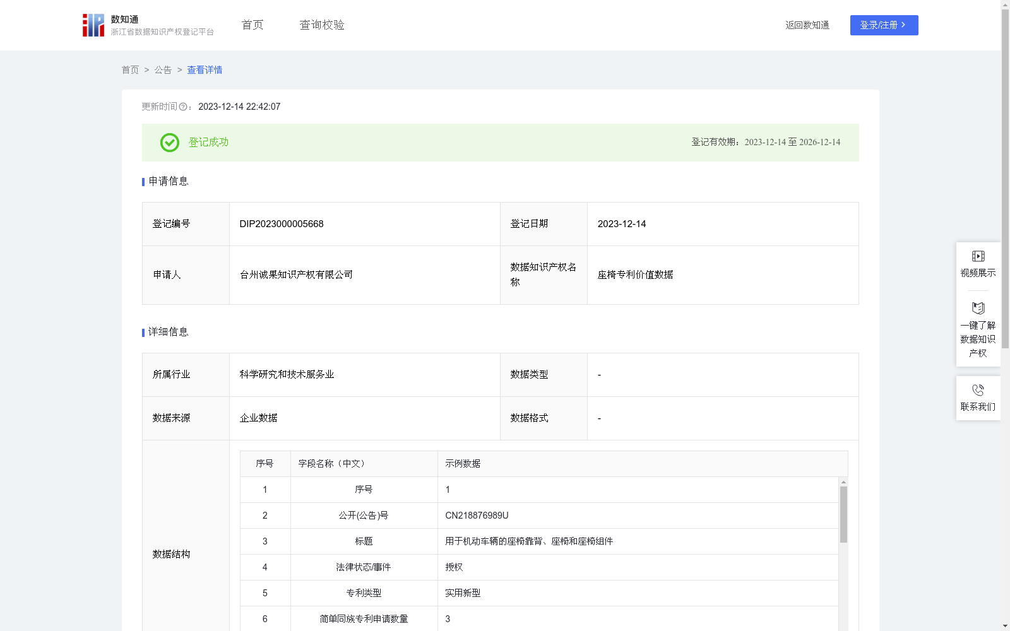This screenshot has width=1010, height=631.
Task: Click the 数据类型 label cell
Action: [544, 375]
